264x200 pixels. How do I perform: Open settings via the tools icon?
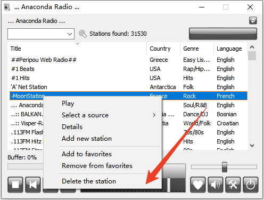(233, 185)
